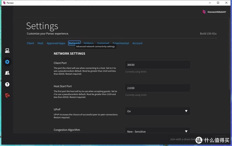Open the Help question mark icon
The width and height of the screenshot is (232, 146).
[7, 84]
